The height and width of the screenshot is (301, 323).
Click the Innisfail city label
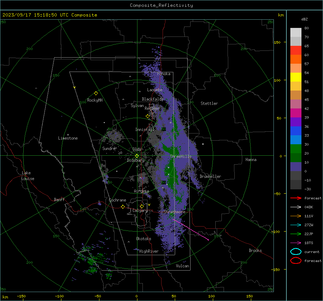pyautogui.click(x=145, y=130)
